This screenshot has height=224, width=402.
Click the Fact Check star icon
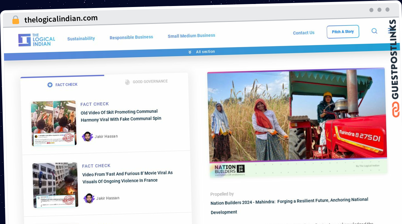pyautogui.click(x=50, y=85)
